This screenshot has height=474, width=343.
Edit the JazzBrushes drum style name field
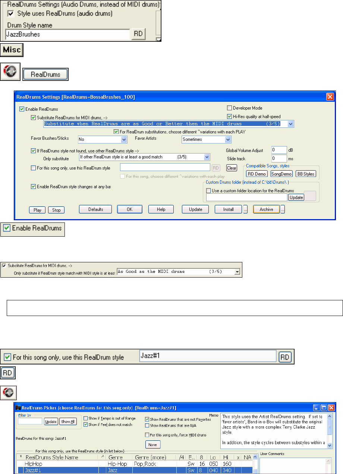[67, 34]
